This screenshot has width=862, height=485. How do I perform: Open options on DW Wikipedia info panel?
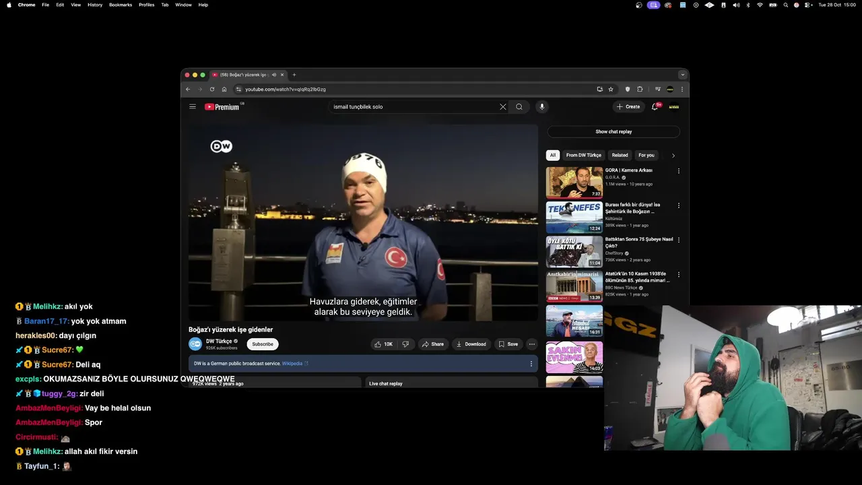tap(531, 364)
